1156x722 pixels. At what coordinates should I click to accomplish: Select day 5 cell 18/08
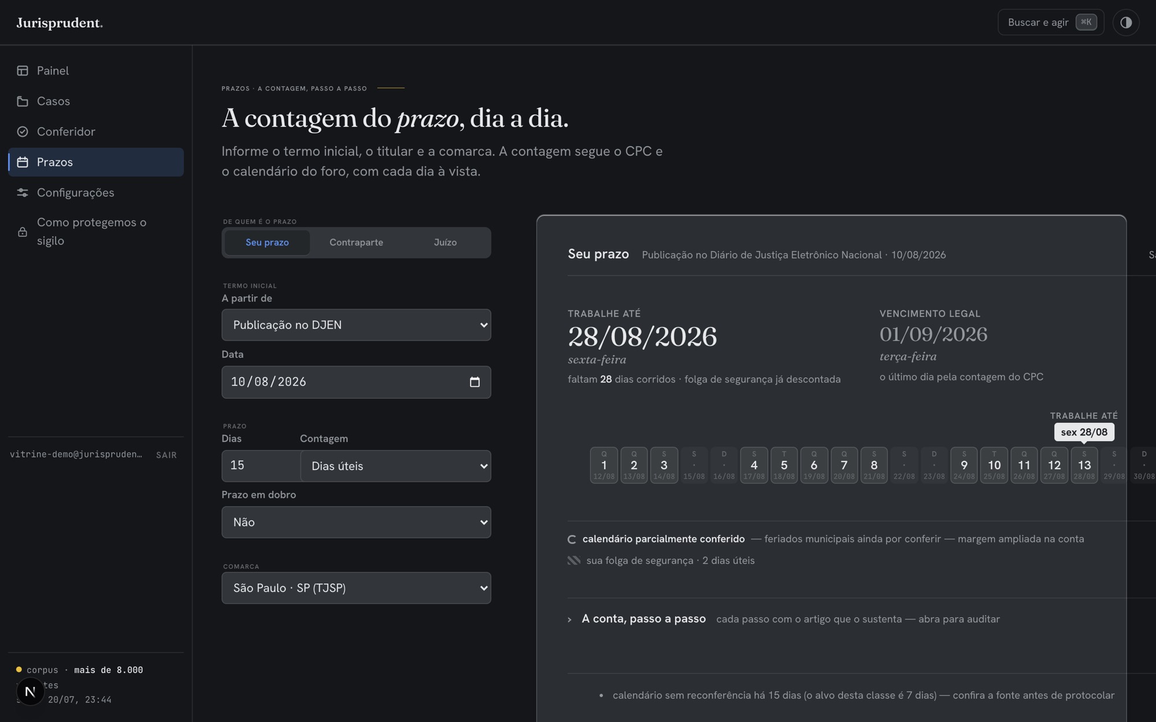pos(784,465)
